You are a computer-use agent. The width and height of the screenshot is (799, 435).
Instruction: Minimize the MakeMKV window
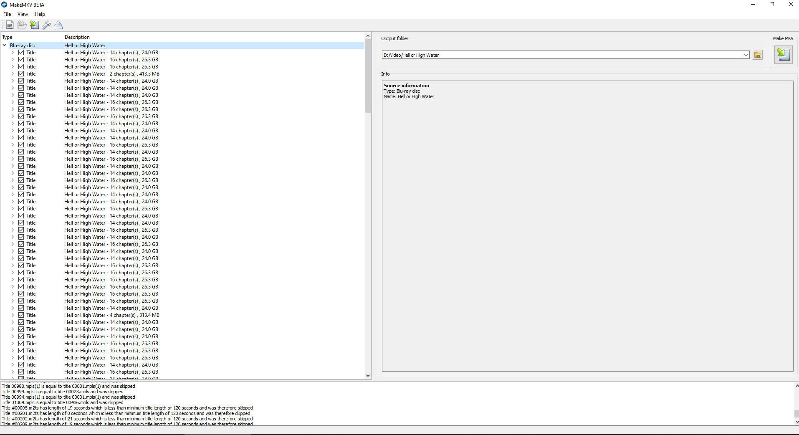(753, 5)
